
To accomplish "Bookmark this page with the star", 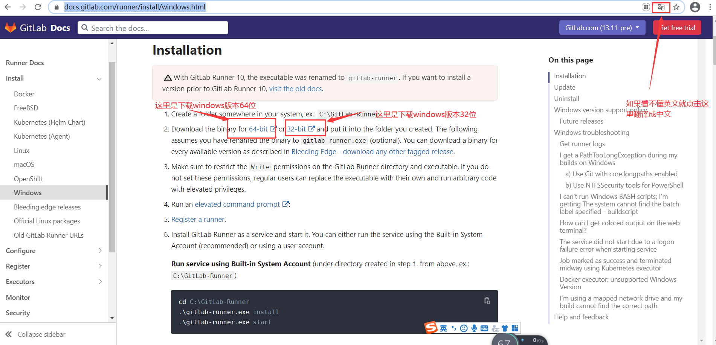I will 676,7.
